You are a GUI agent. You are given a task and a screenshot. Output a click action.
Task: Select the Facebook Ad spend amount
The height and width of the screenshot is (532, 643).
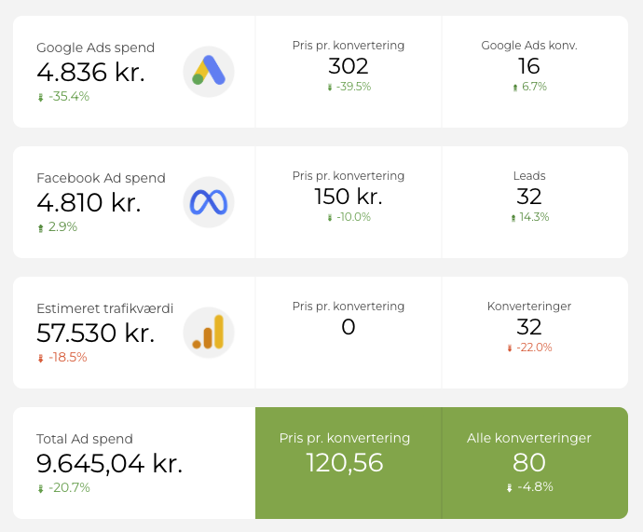coord(89,202)
